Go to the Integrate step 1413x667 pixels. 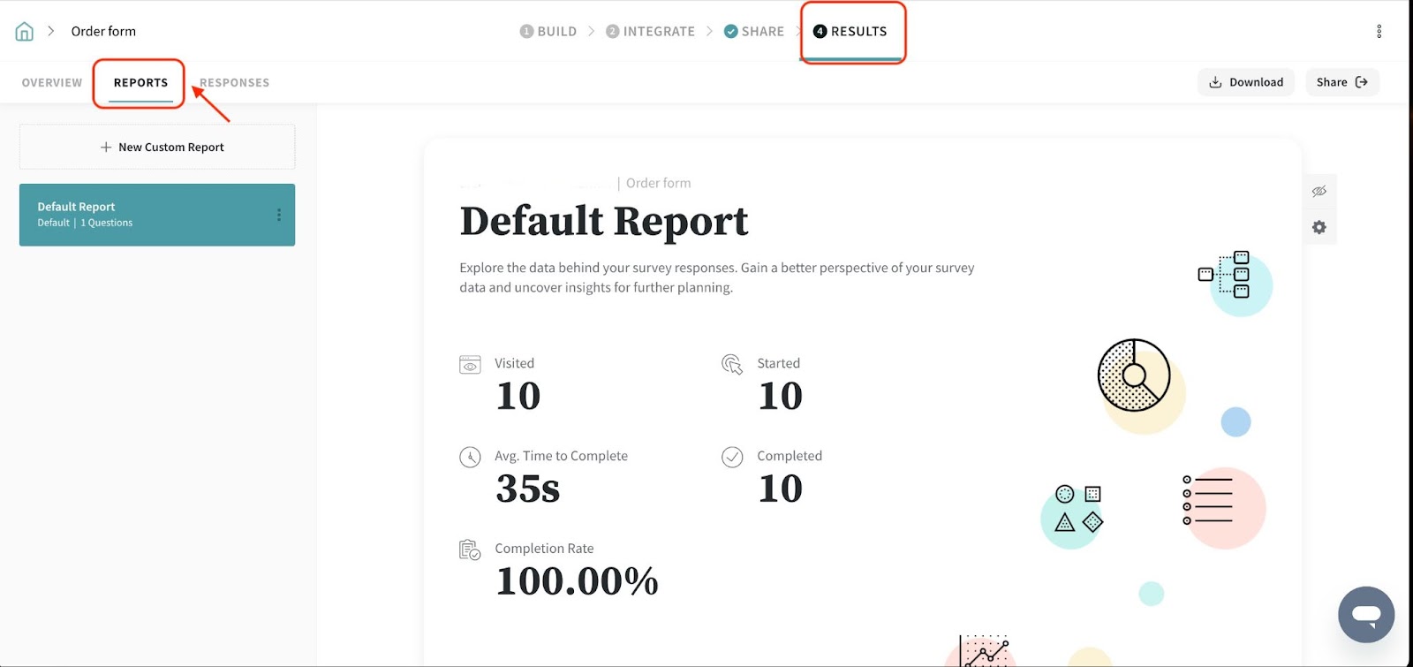651,32
